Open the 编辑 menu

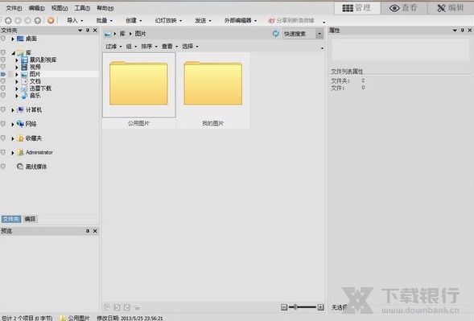click(36, 8)
